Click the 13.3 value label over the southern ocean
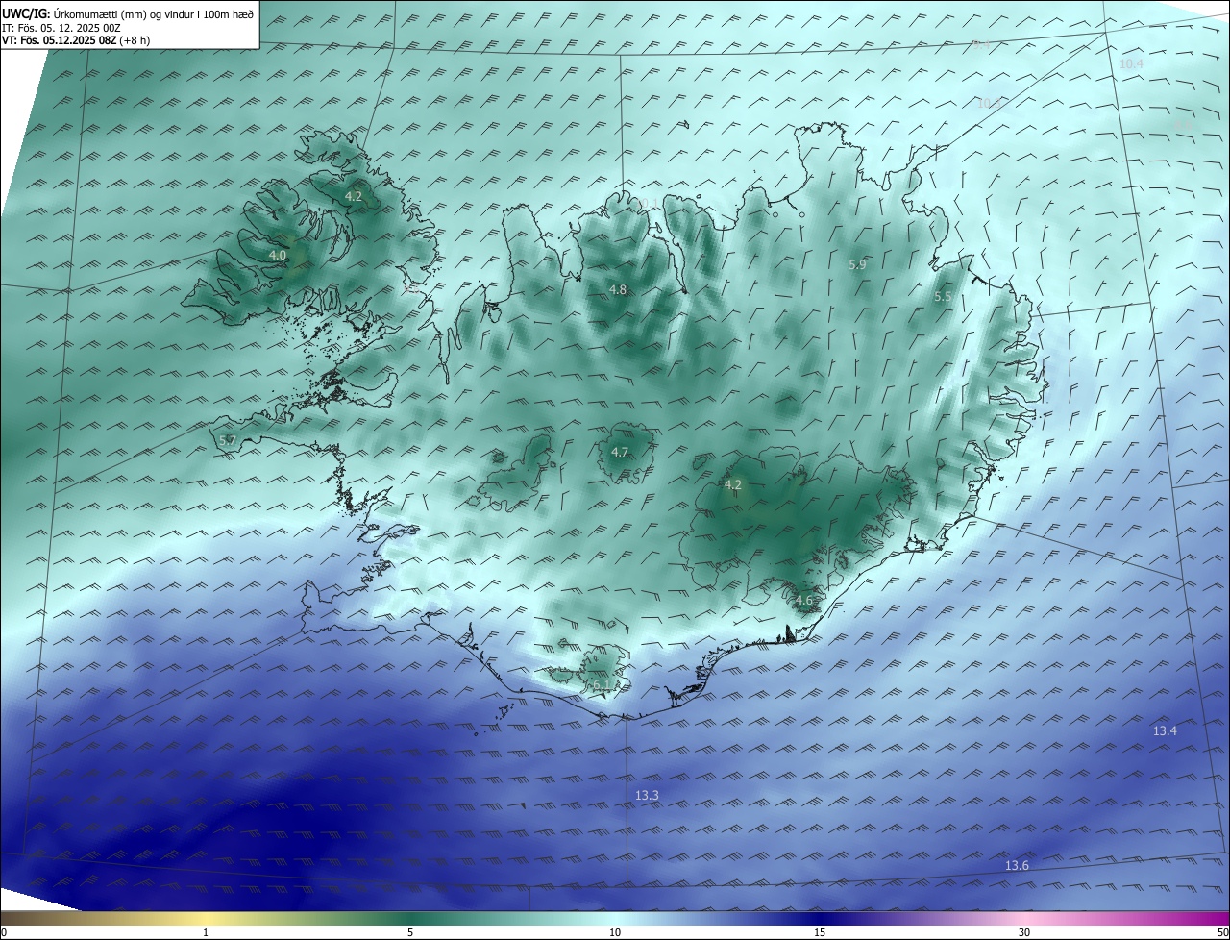The image size is (1230, 940). (647, 796)
